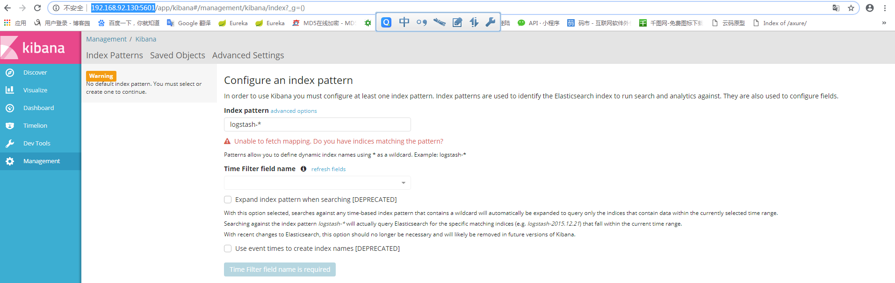Click the pencil edit icon in IME toolbar
This screenshot has width=895, height=283.
(x=457, y=22)
